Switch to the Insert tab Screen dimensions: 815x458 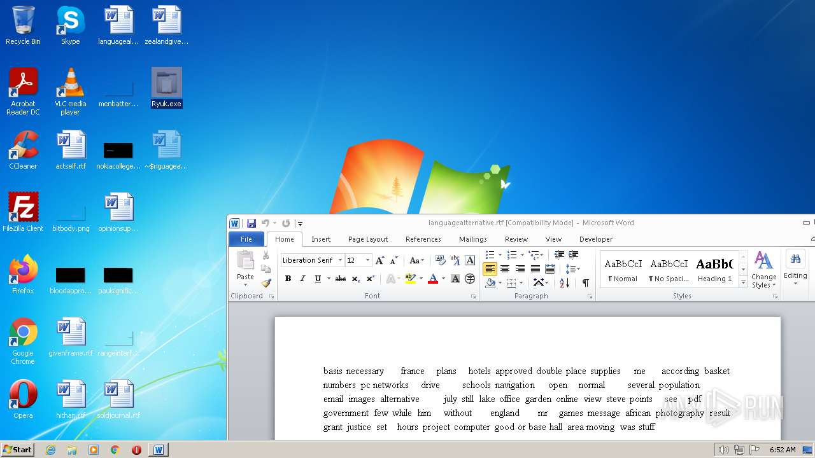321,239
